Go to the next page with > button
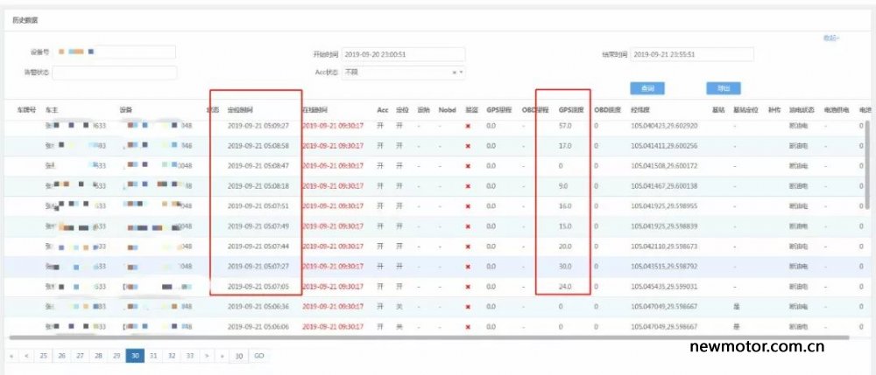This screenshot has width=876, height=375. (x=207, y=356)
